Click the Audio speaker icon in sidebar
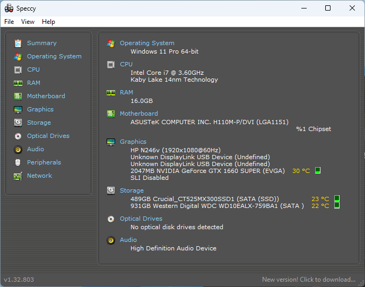The height and width of the screenshot is (287, 365). tap(18, 150)
